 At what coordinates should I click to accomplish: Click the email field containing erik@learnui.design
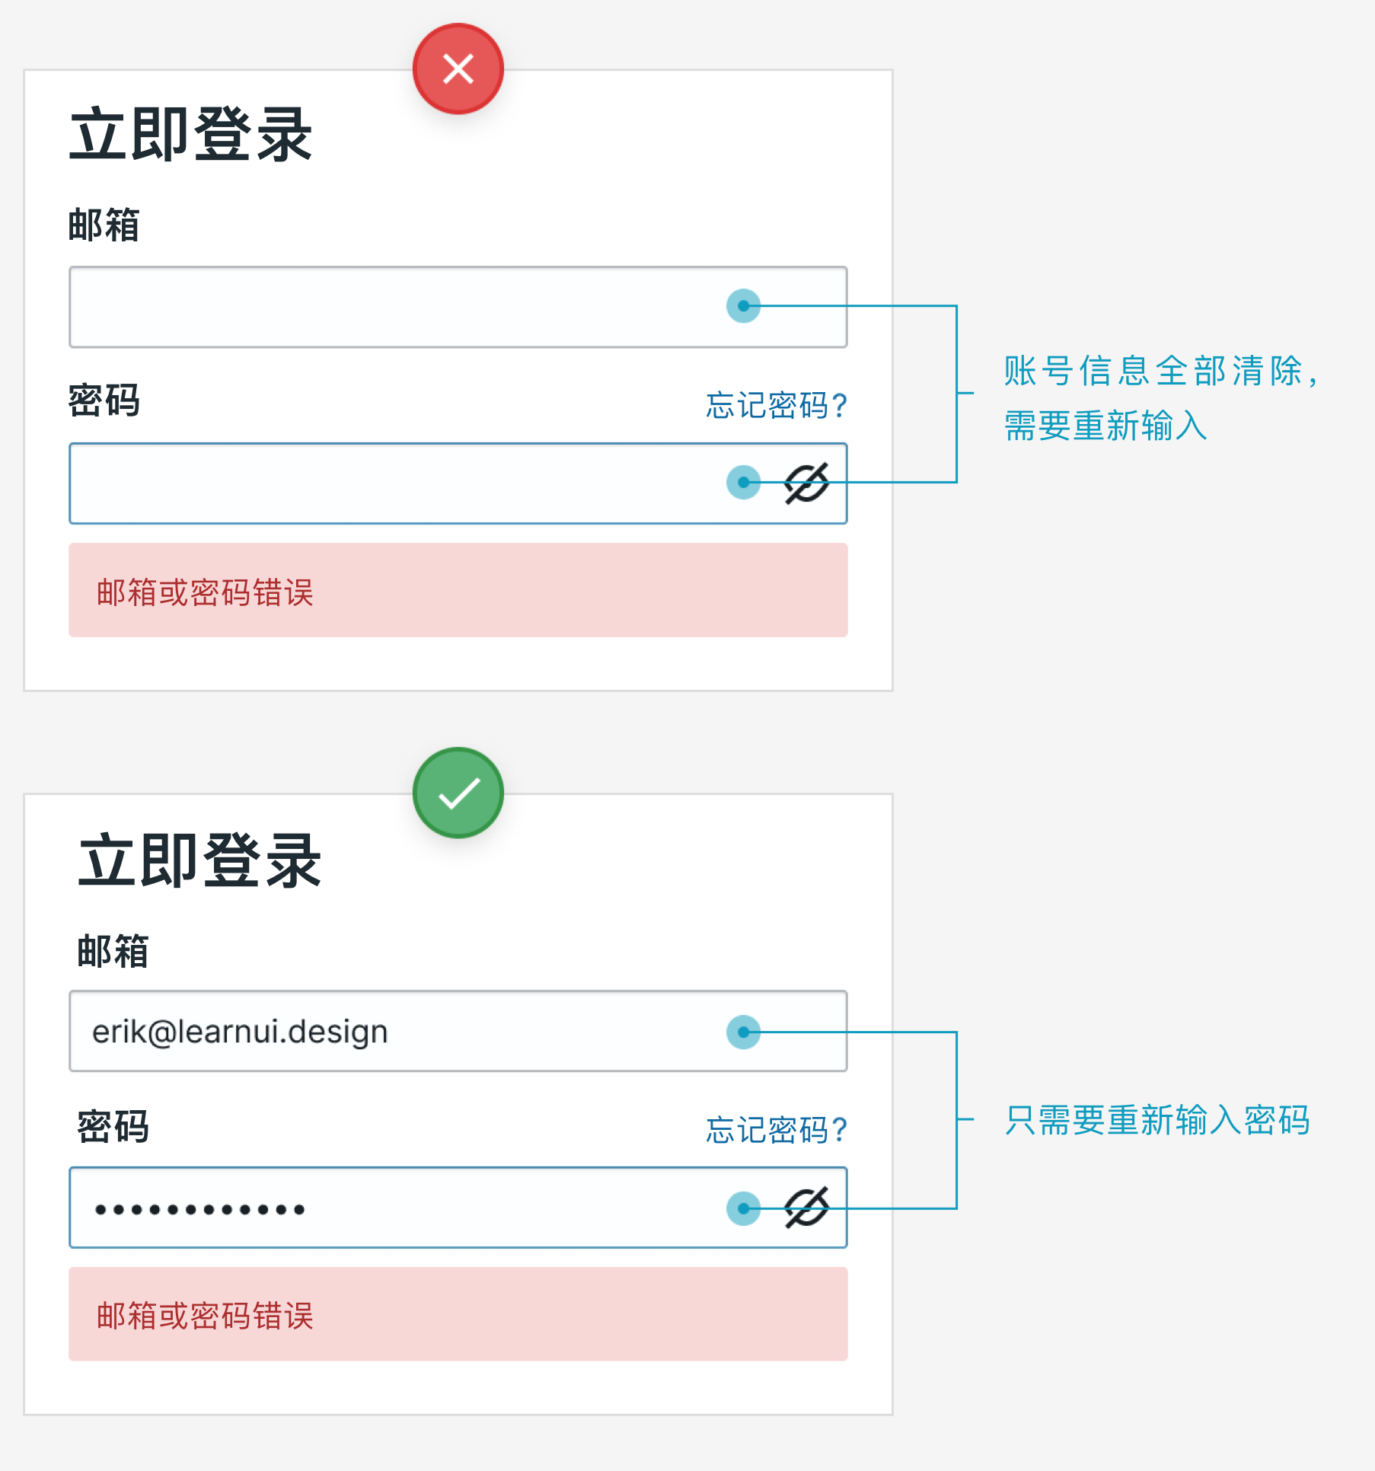coord(458,1031)
